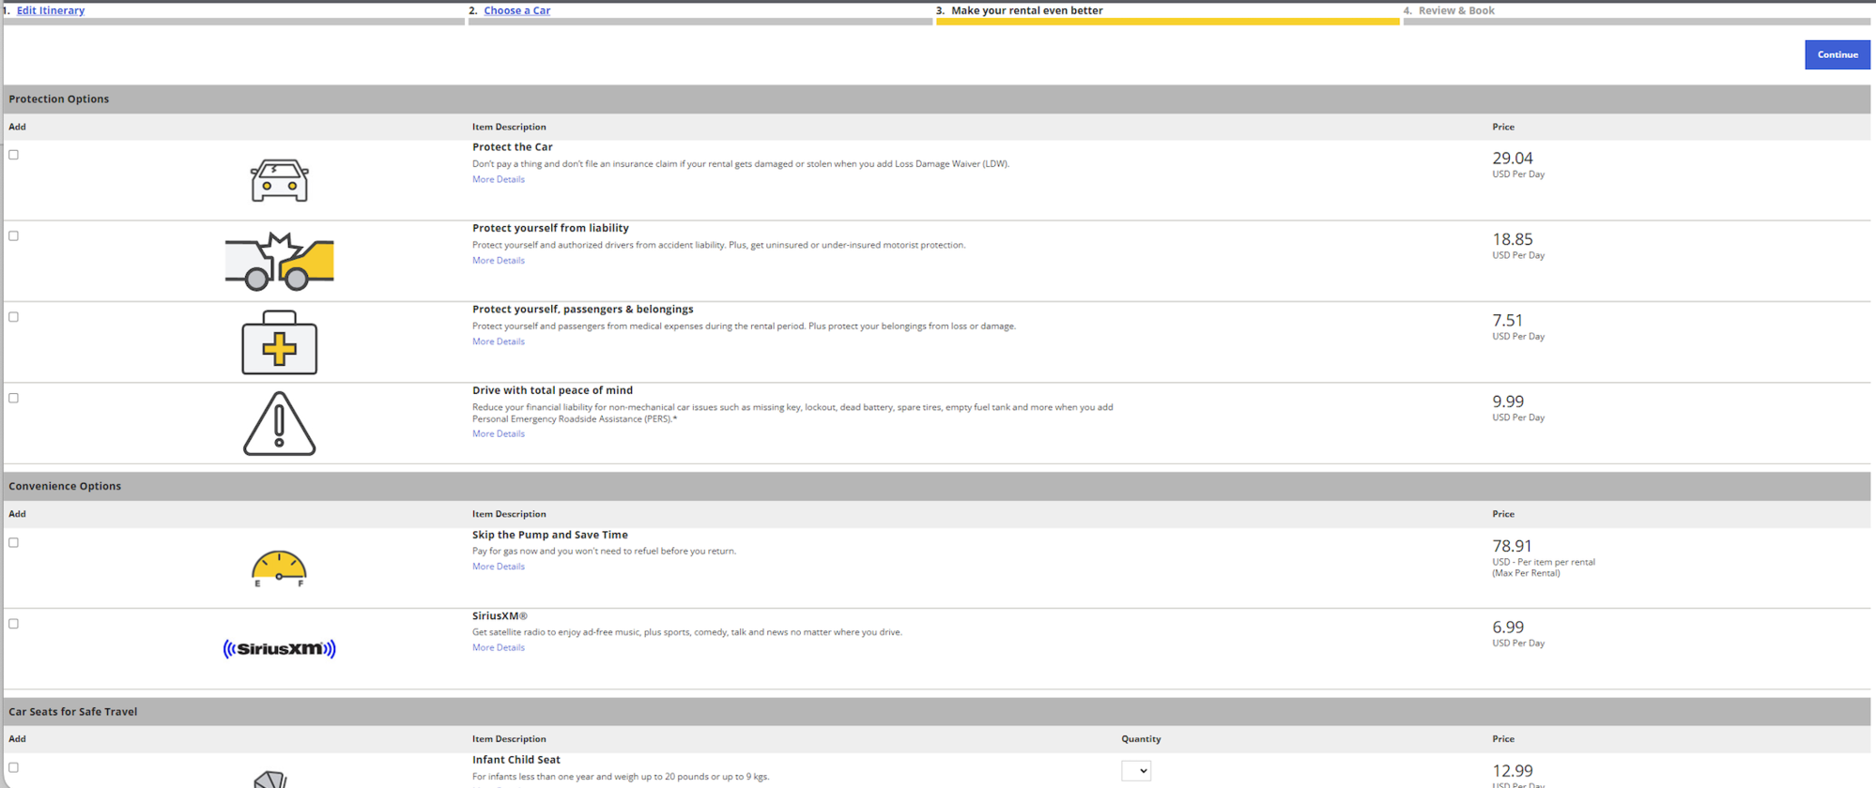Open the Infant Child Seat quantity dropdown
Viewport: 1876px width, 788px height.
tap(1135, 771)
